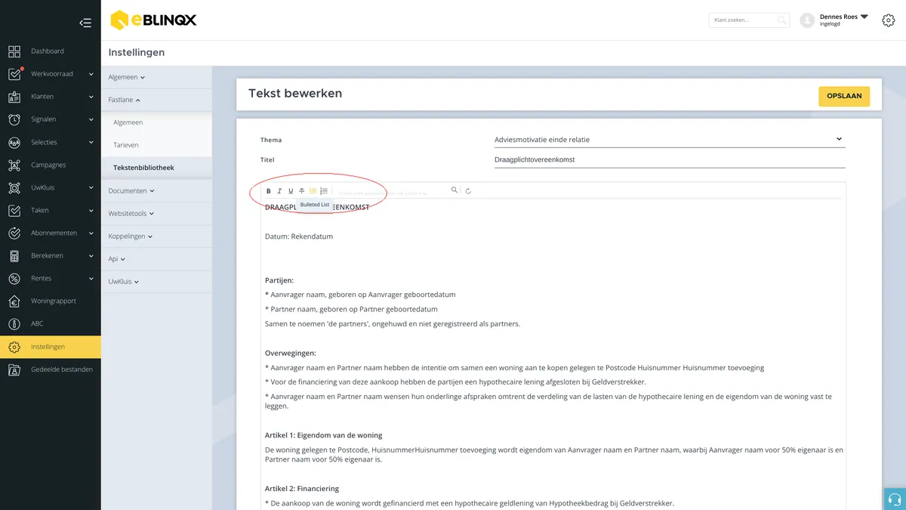Click the editor toolbar search magnifier
Viewport: 906px width, 510px height.
455,190
